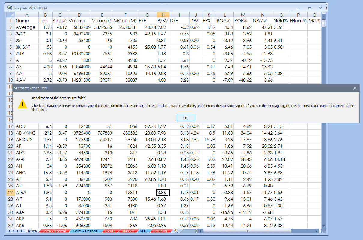Maximize the workbook window
Screen dimensions: 363x240
(310, 8)
